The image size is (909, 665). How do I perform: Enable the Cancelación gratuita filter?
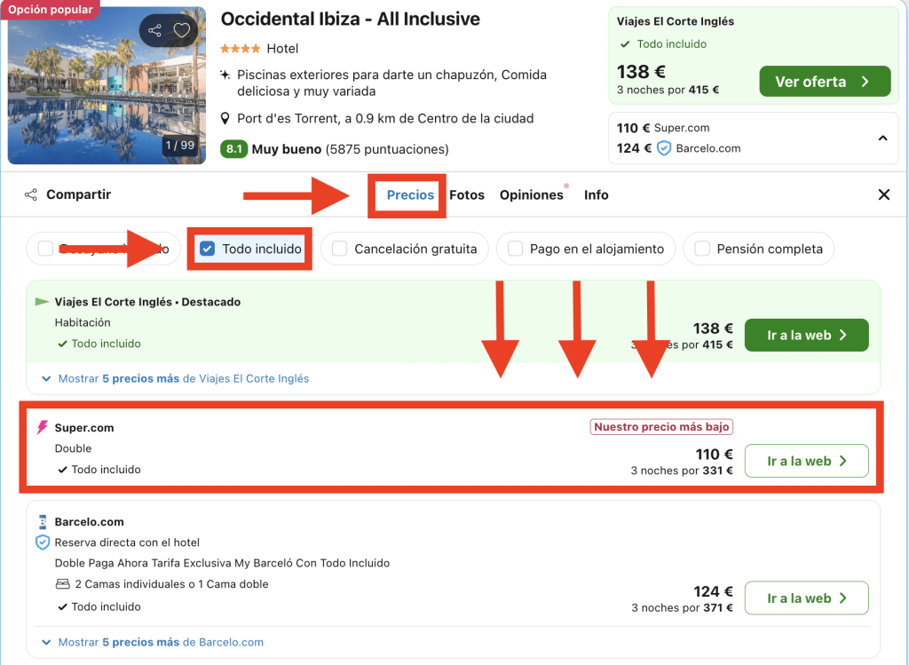(x=339, y=249)
